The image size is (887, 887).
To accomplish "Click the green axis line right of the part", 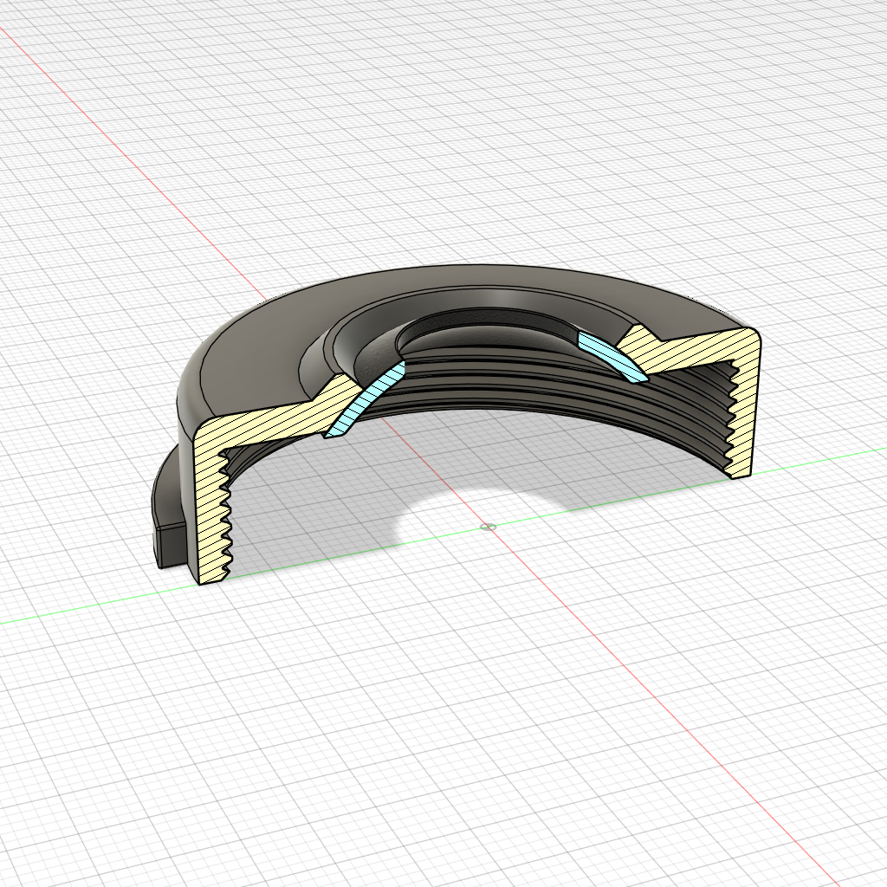I will pyautogui.click(x=823, y=457).
